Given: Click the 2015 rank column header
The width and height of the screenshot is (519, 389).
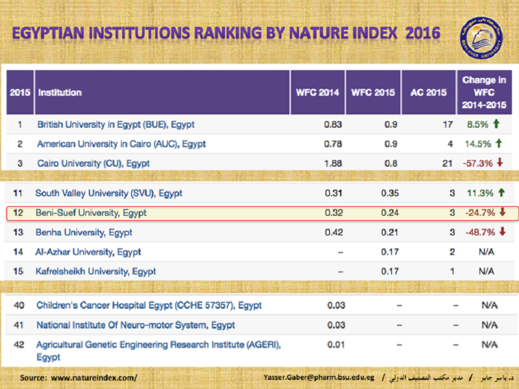Looking at the screenshot, I should pos(20,92).
